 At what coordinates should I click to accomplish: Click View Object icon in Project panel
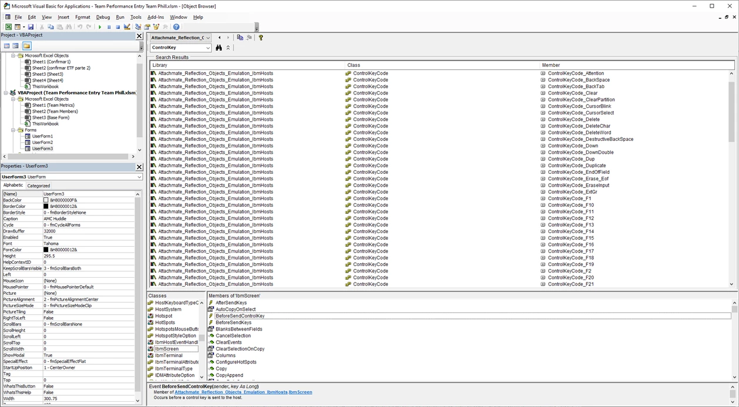pos(16,46)
